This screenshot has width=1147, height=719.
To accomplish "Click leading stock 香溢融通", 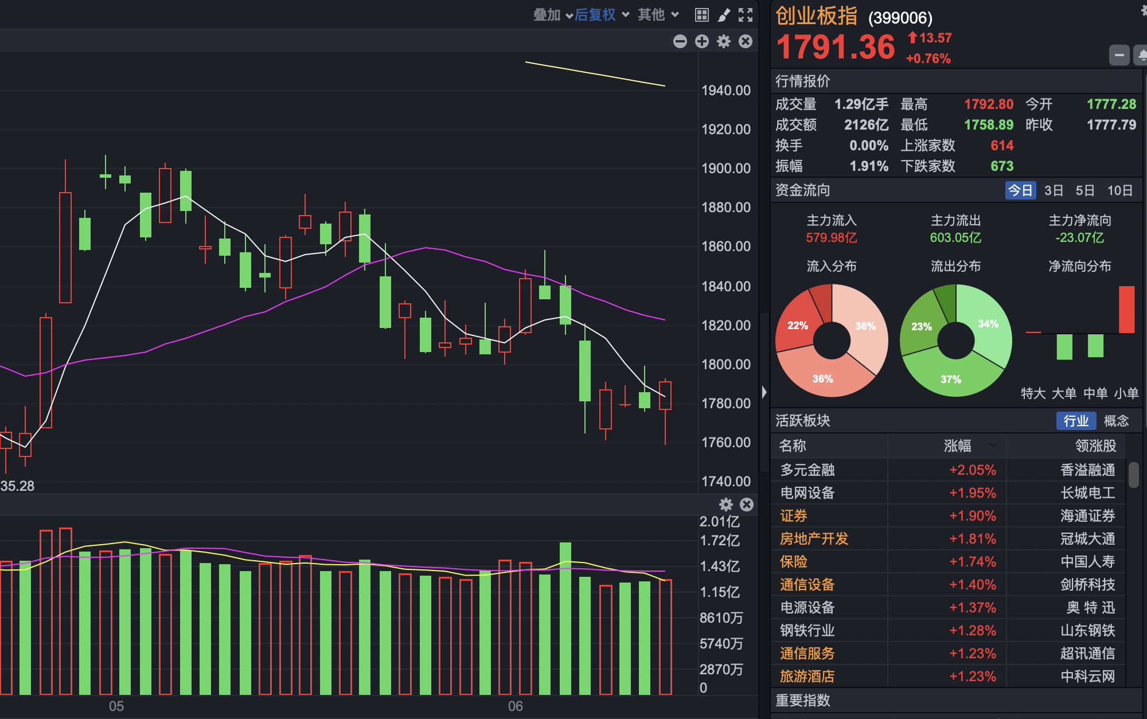I will pos(1088,470).
